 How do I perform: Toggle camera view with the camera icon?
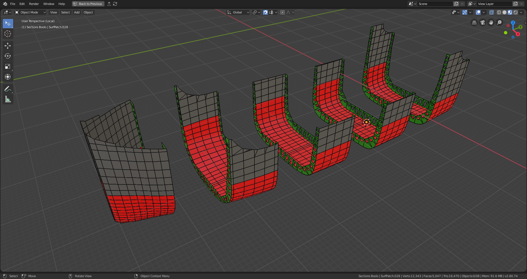pos(483,22)
